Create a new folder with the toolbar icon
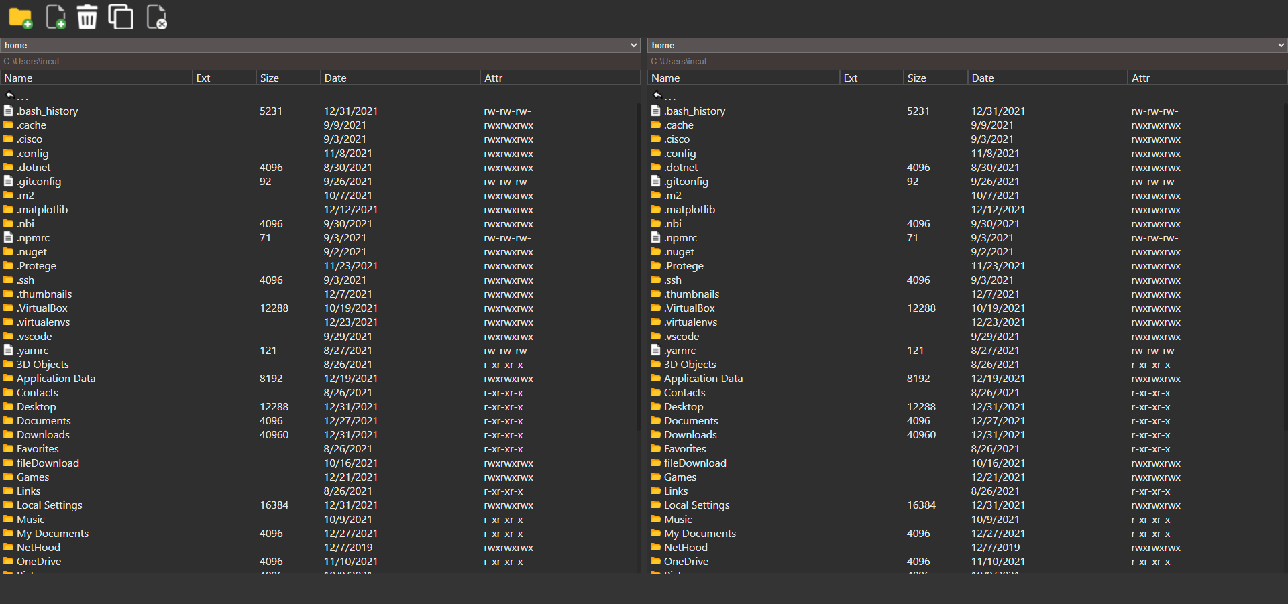This screenshot has height=604, width=1288. pos(20,17)
